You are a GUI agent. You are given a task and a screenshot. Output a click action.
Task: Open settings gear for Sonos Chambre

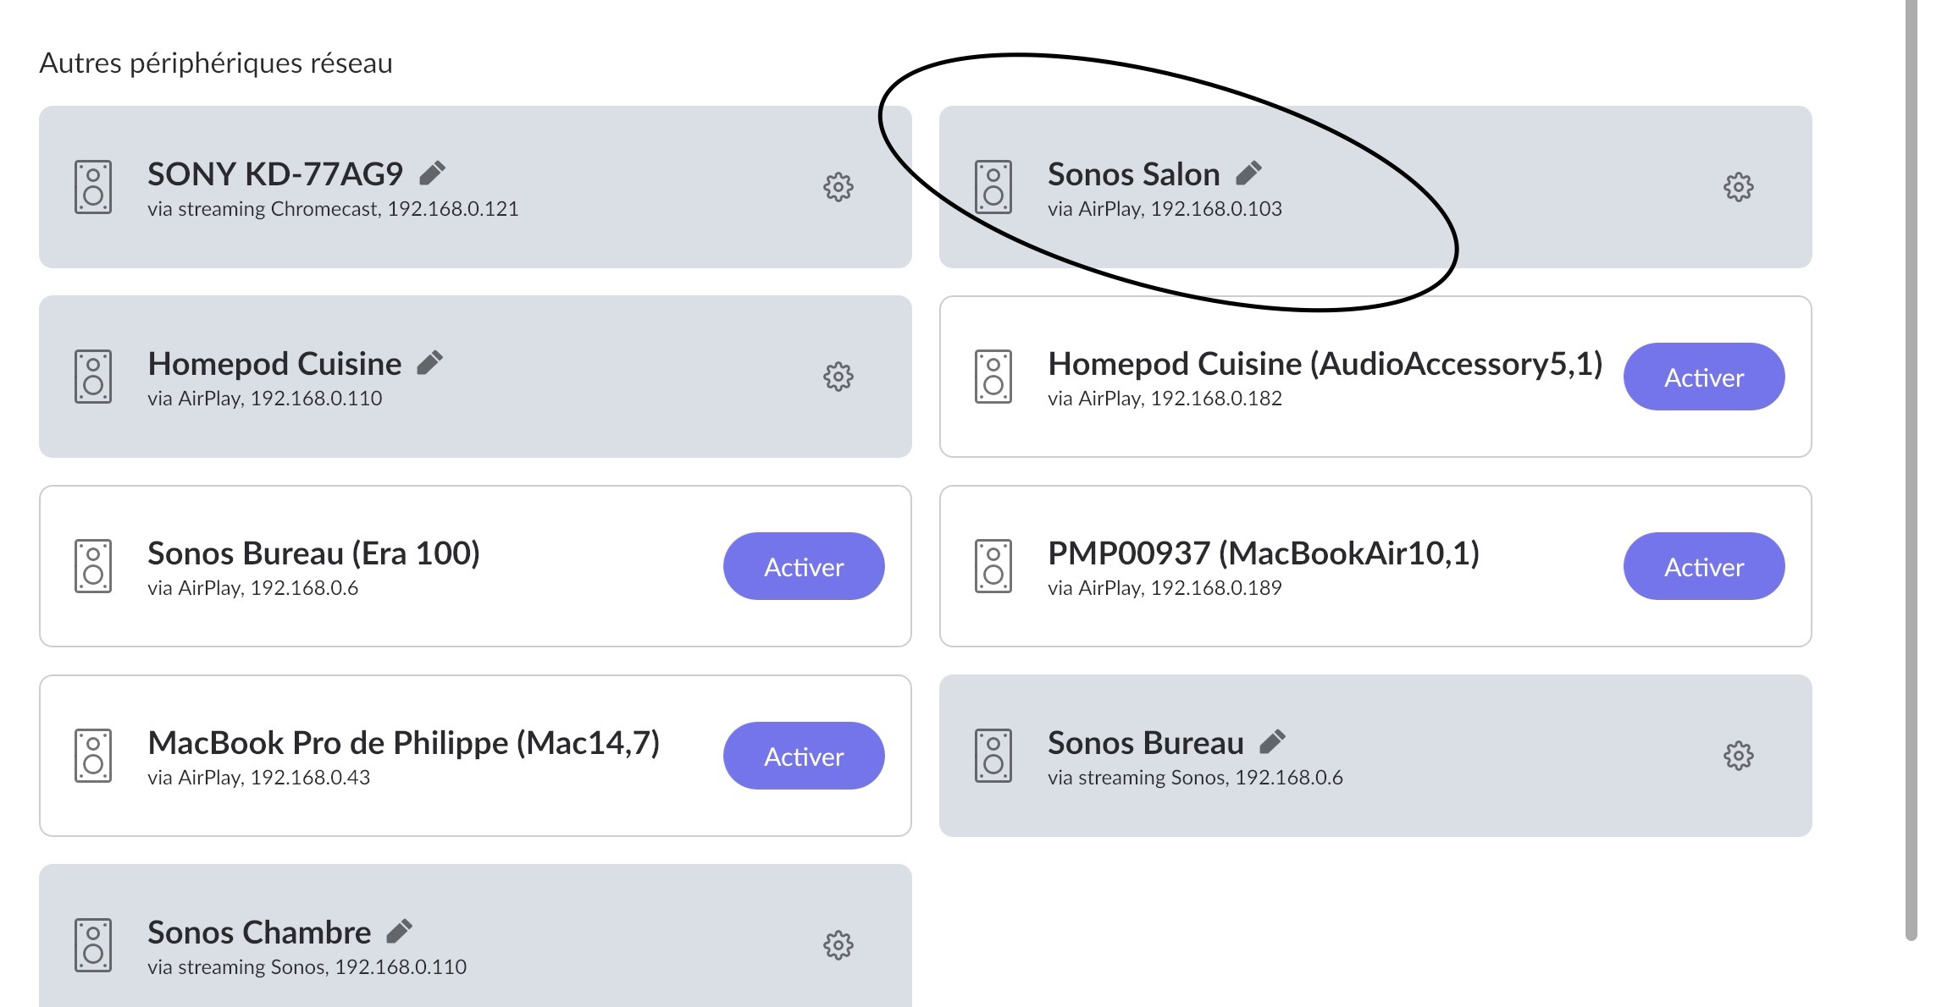[x=838, y=945]
